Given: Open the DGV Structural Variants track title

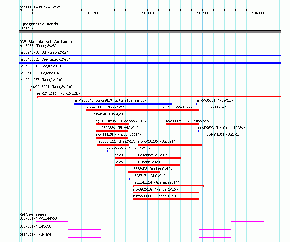Looking at the screenshot, I should (46, 42).
